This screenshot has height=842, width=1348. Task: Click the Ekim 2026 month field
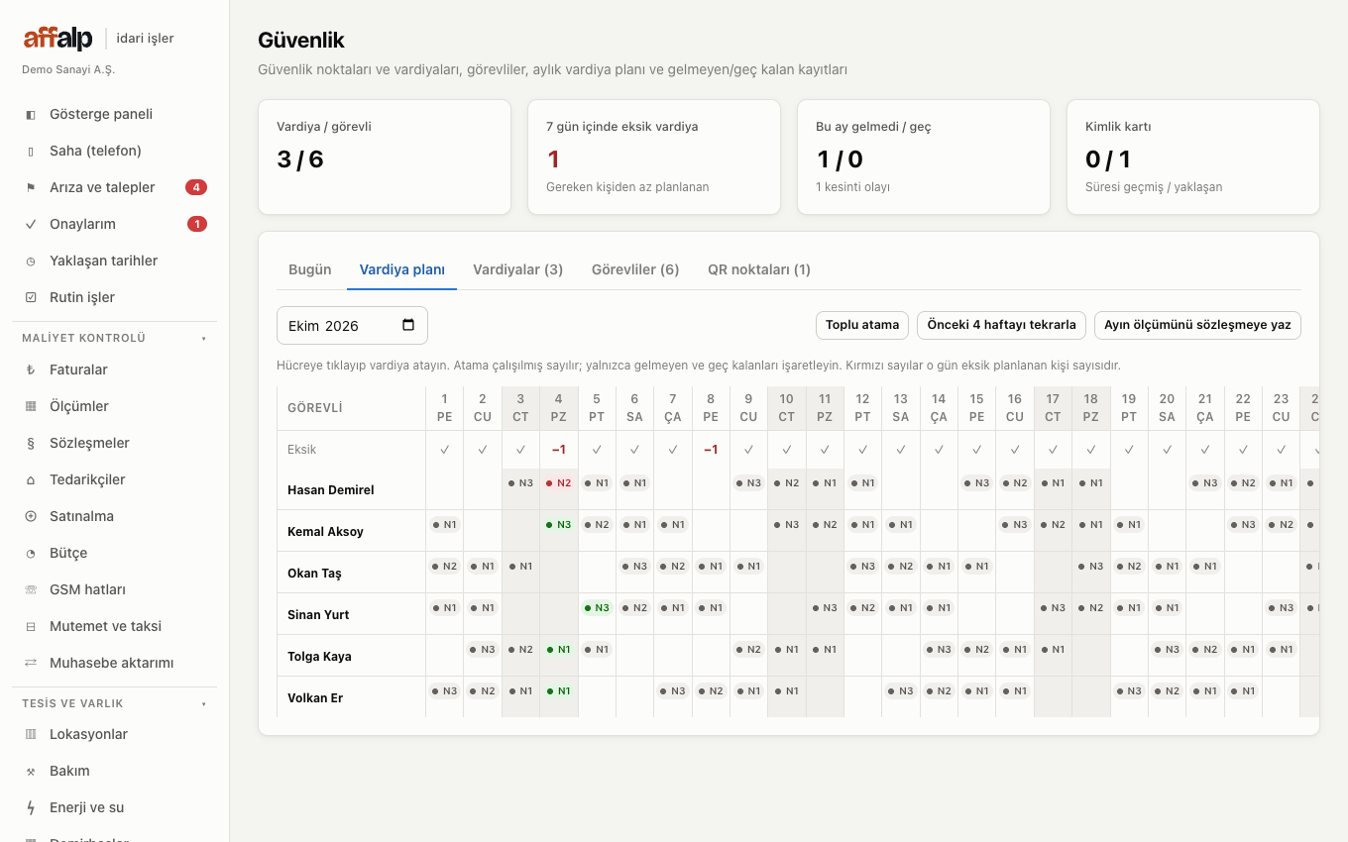point(352,325)
